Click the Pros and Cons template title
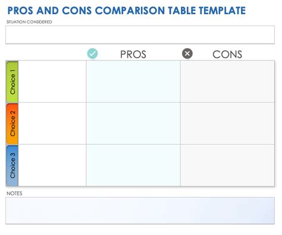Image resolution: width=282 pixels, height=235 pixels. [x=127, y=11]
